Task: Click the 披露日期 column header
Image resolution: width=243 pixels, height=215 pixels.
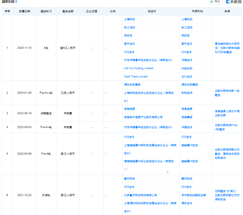Action: pyautogui.click(x=24, y=11)
